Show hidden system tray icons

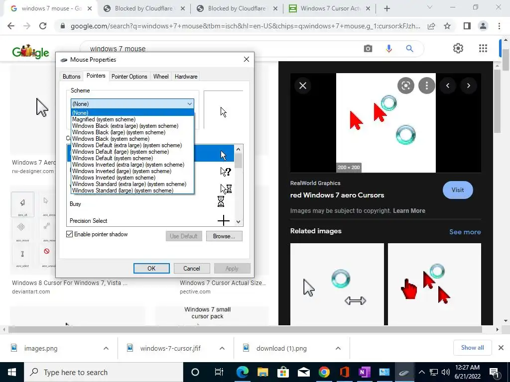tap(421, 372)
